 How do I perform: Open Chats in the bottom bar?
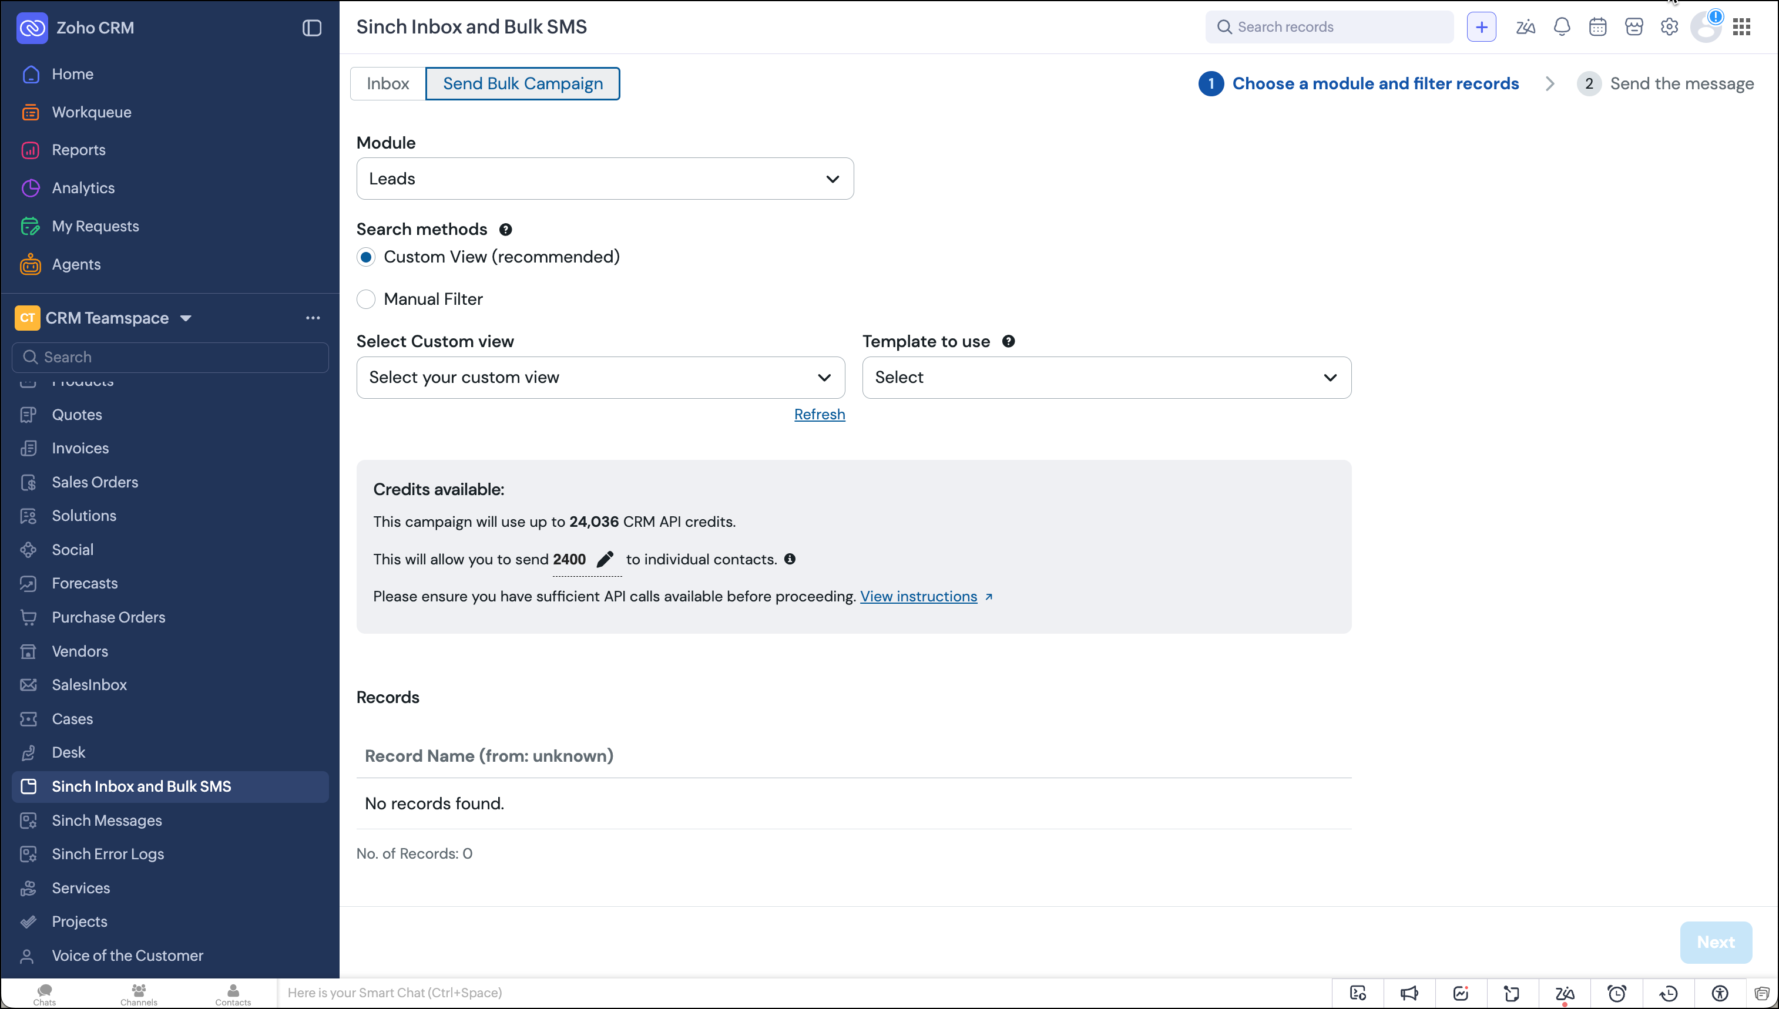pos(44,994)
